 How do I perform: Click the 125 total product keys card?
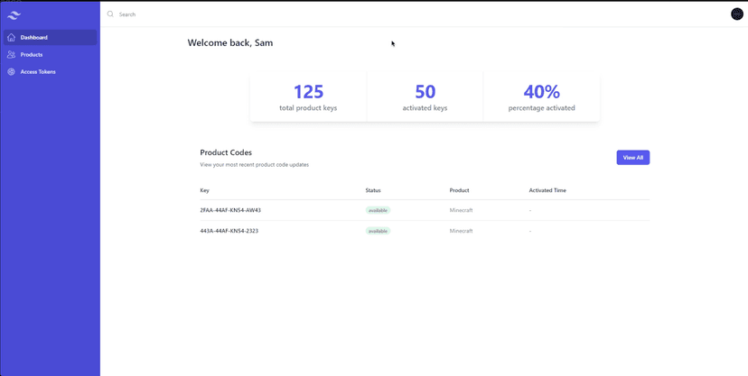point(308,97)
